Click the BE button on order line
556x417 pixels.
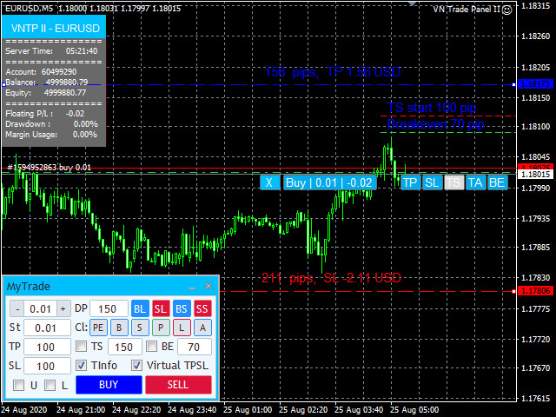(497, 182)
